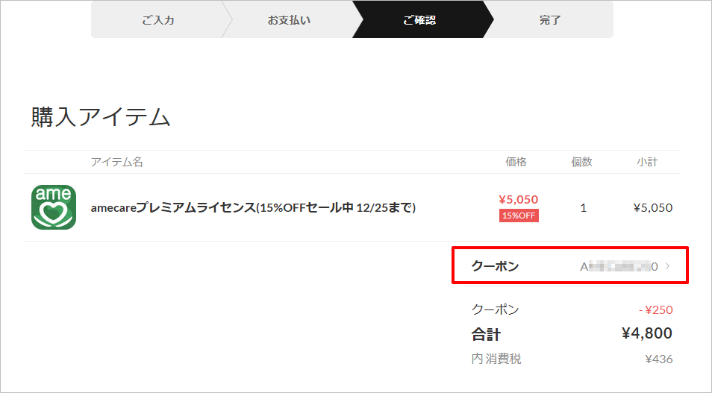Select the ご確認 step tab
The height and width of the screenshot is (393, 712).
click(419, 20)
